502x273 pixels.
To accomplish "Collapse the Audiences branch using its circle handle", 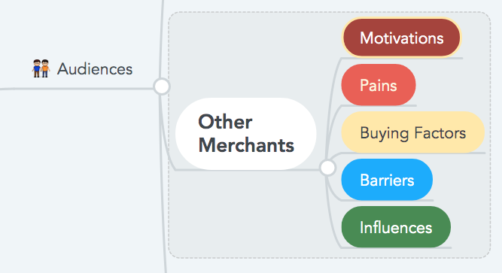I will pos(162,86).
